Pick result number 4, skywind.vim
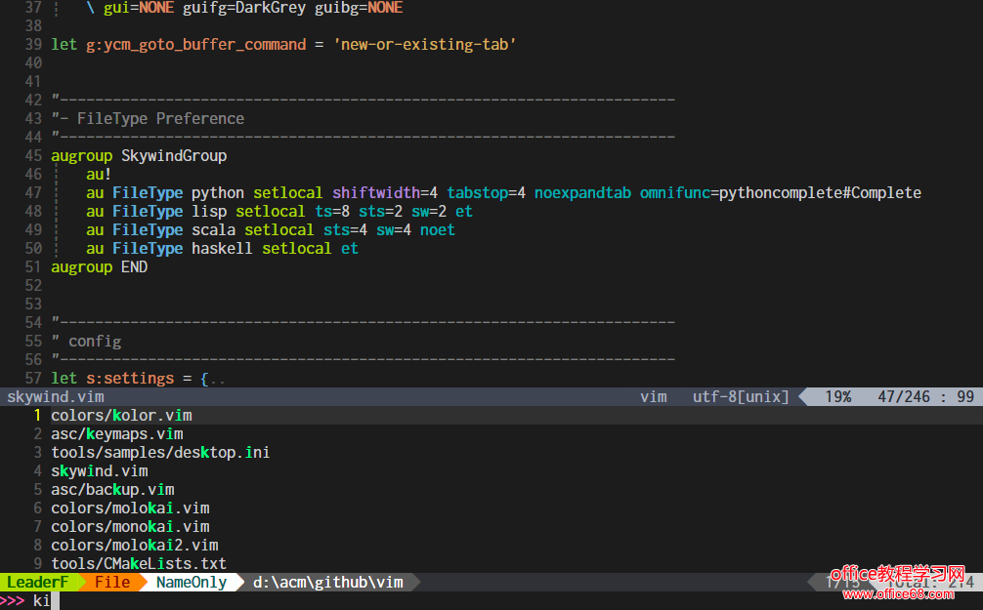Image resolution: width=983 pixels, height=610 pixels. pyautogui.click(x=99, y=471)
